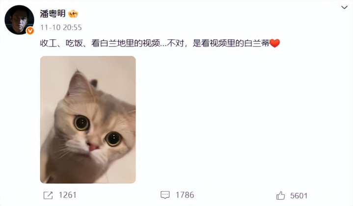Enlarge the cat photo thumbnail

click(88, 120)
